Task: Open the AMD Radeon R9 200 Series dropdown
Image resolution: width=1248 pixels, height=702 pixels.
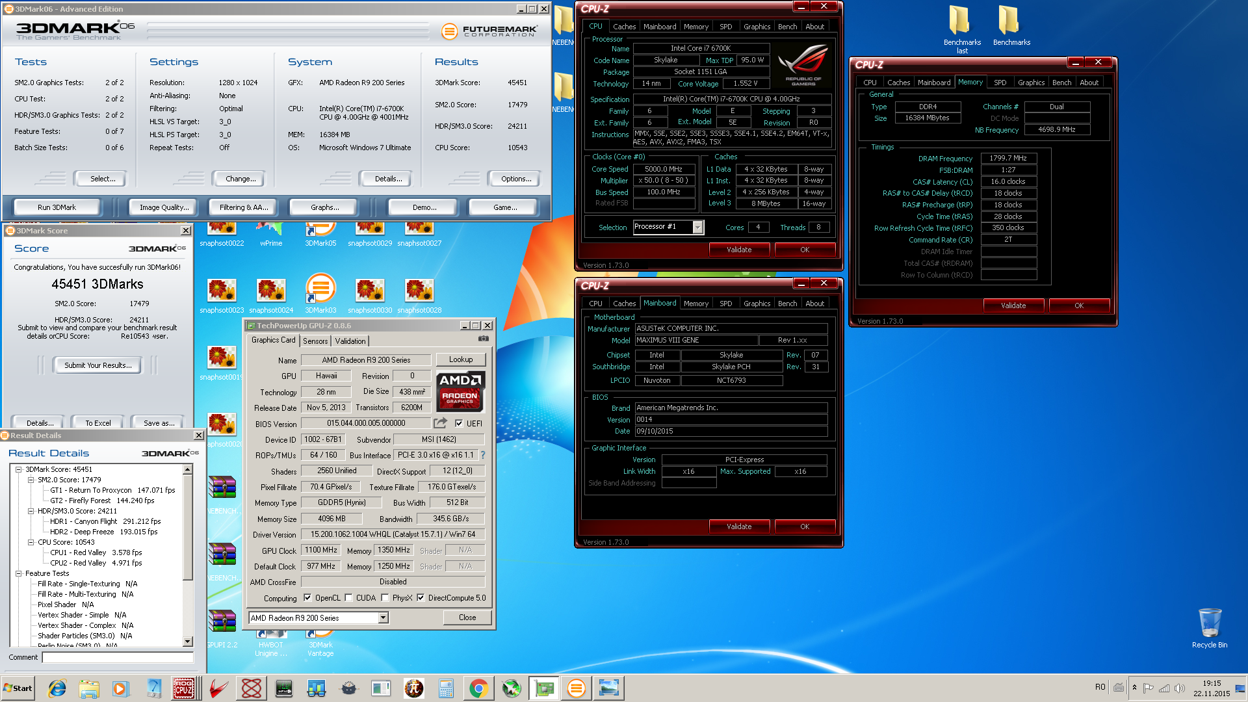Action: click(383, 617)
